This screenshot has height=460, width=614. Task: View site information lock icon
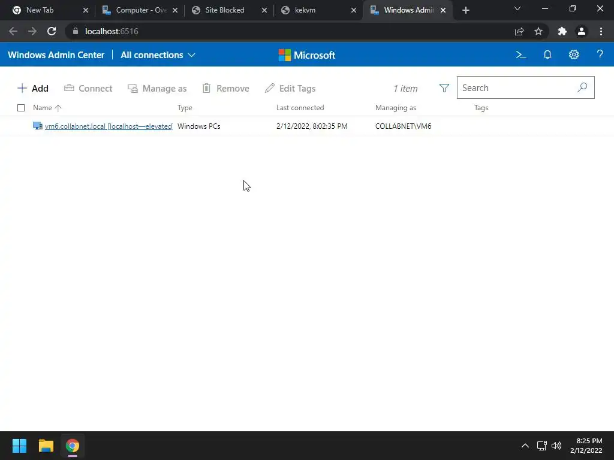click(x=75, y=31)
